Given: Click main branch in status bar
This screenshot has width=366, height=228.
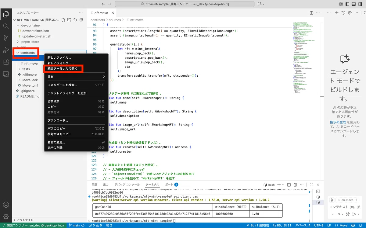Looking at the screenshot, I should click(74, 225).
